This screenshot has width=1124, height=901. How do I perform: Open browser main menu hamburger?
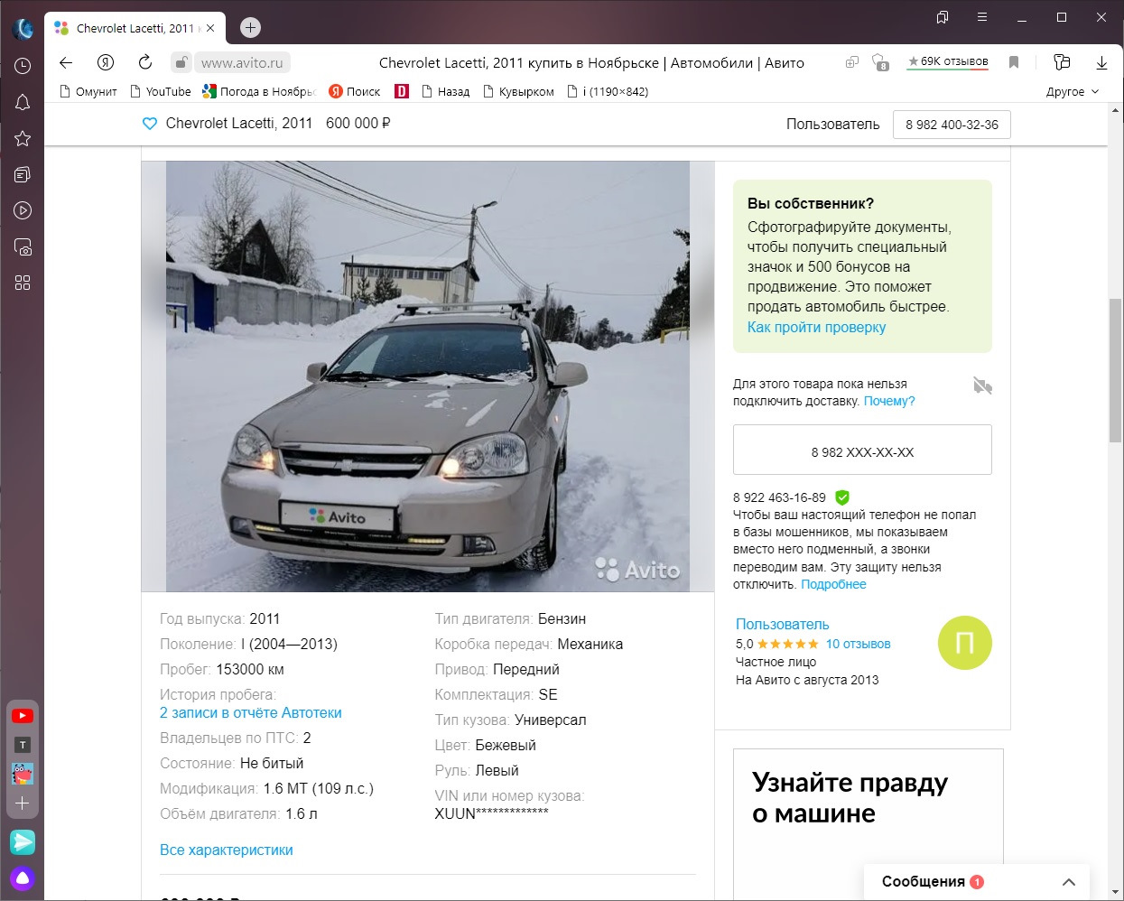[982, 17]
